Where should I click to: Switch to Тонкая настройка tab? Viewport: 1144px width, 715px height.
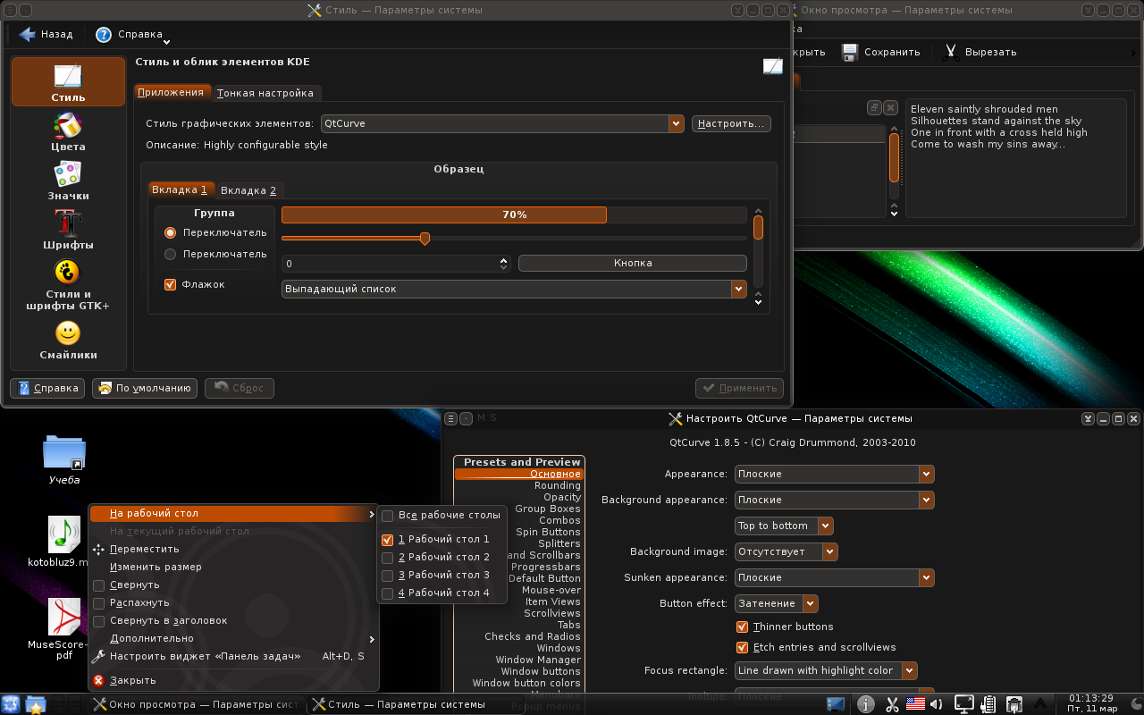[266, 93]
